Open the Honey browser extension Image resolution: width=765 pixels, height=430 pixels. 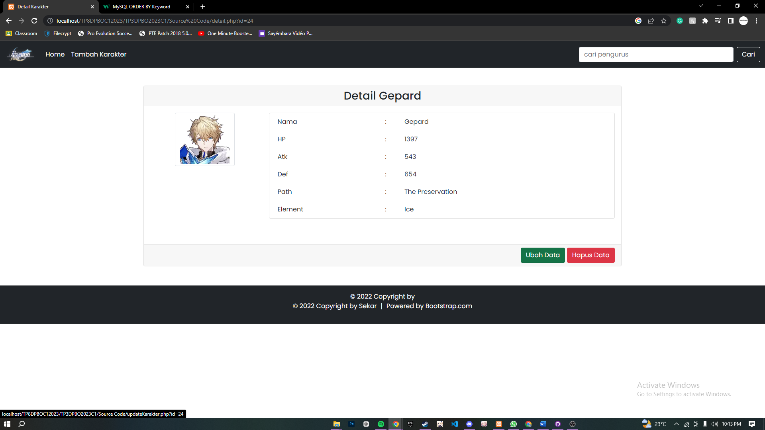(692, 21)
